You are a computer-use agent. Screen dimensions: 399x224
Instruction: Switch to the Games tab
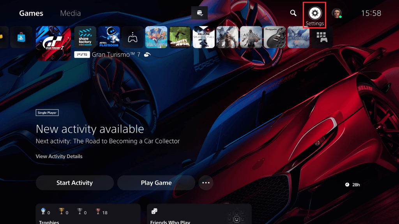click(31, 13)
